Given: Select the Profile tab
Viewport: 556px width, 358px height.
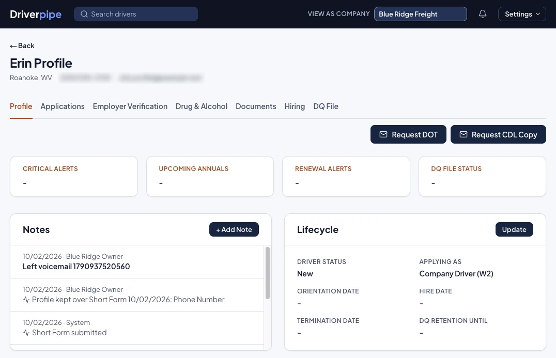Looking at the screenshot, I should tap(21, 106).
